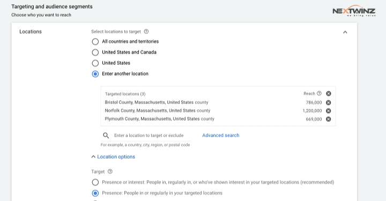Select All countries and territories option
The height and width of the screenshot is (201, 386).
point(95,42)
